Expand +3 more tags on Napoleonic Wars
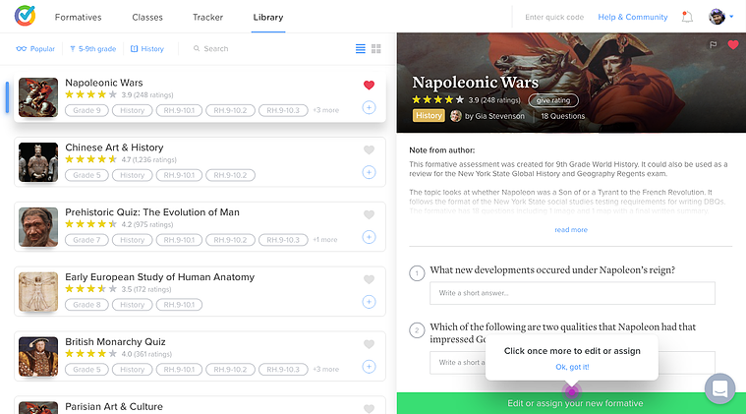Viewport: 746px width, 414px height. click(326, 110)
